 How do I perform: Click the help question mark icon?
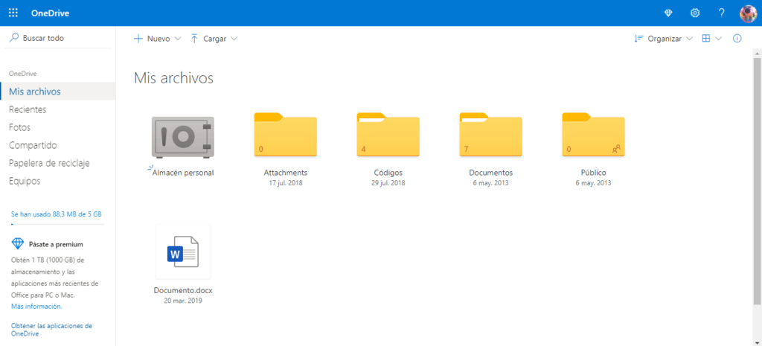coord(721,13)
